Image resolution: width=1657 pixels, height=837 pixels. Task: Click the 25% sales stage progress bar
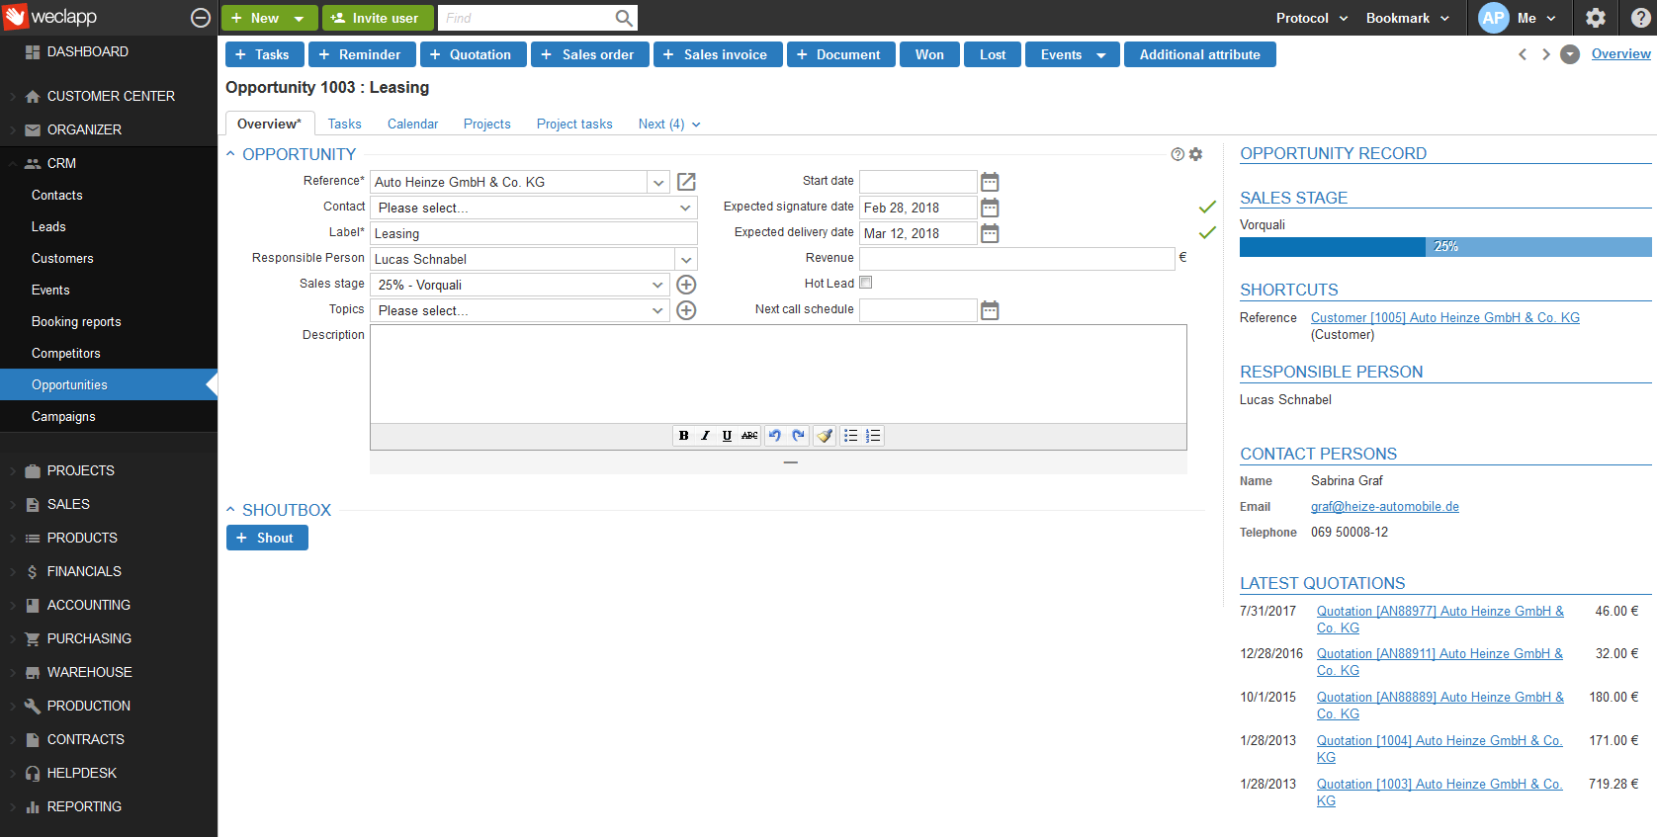1445,247
